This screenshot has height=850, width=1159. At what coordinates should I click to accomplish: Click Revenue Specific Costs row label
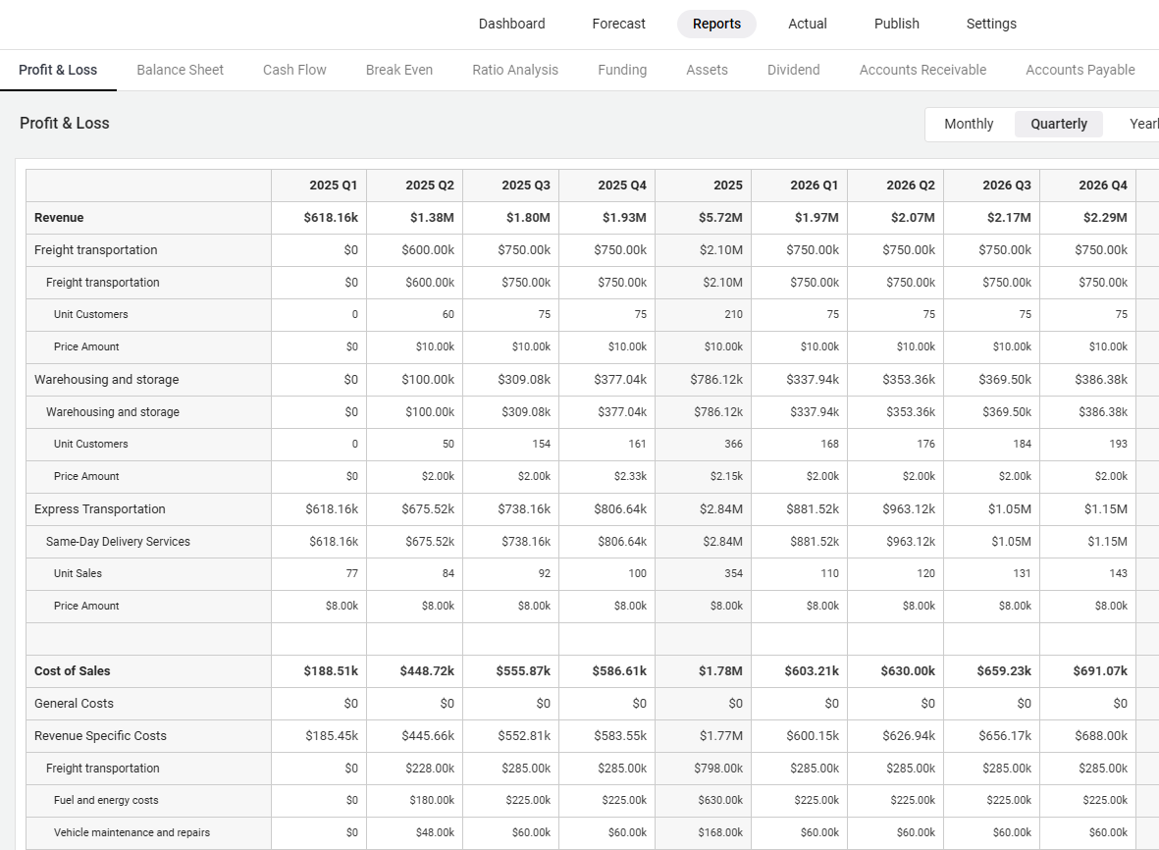click(100, 735)
